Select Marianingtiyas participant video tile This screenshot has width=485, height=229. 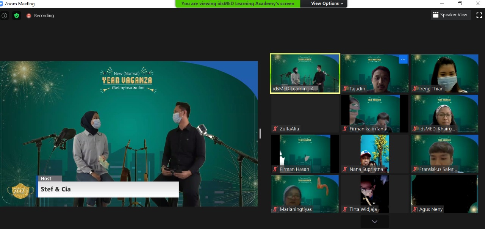[x=305, y=194]
